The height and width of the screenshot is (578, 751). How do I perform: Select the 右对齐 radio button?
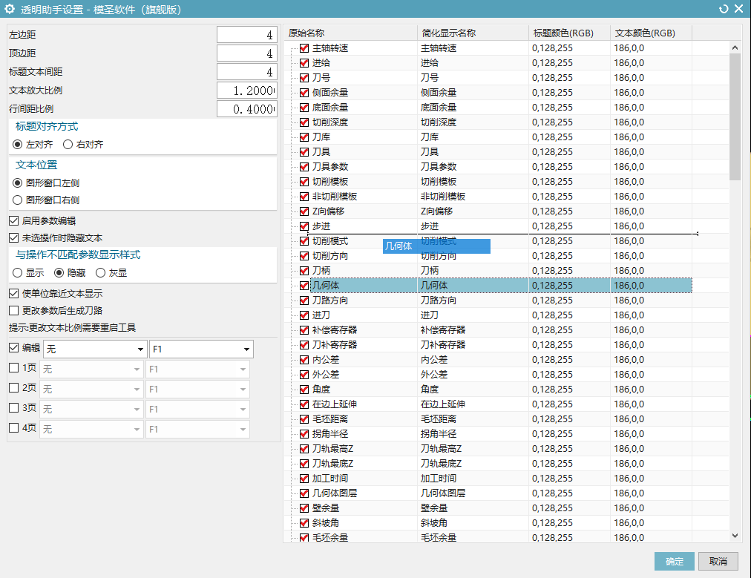click(x=68, y=144)
